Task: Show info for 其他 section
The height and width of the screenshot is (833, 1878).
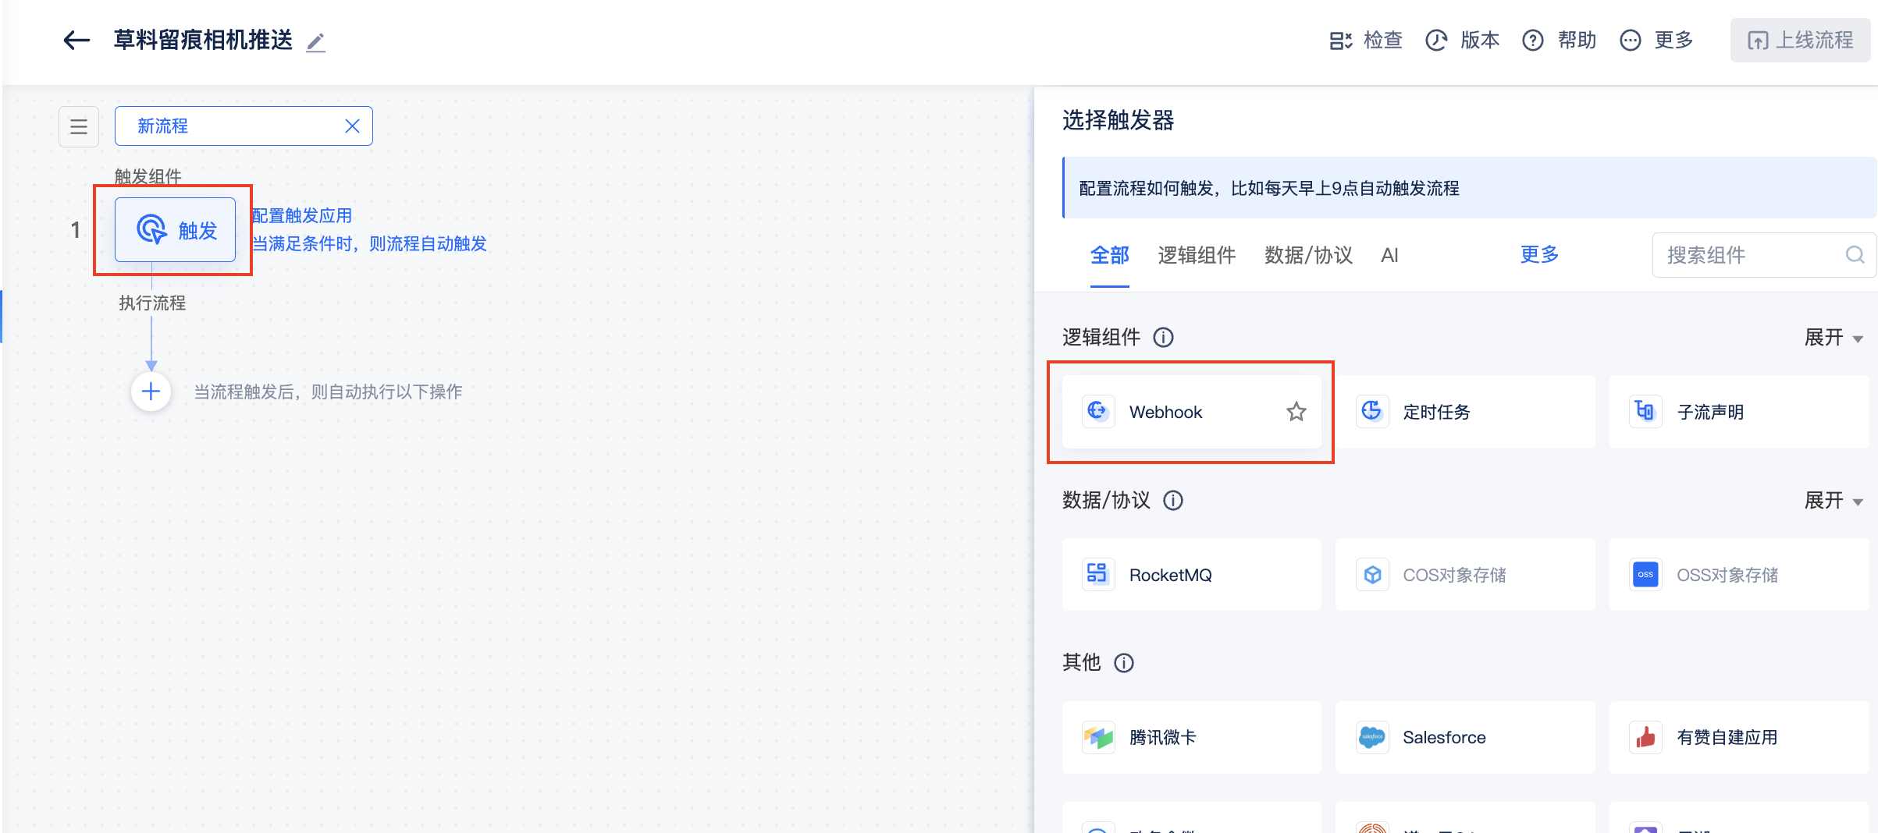Action: (x=1124, y=663)
